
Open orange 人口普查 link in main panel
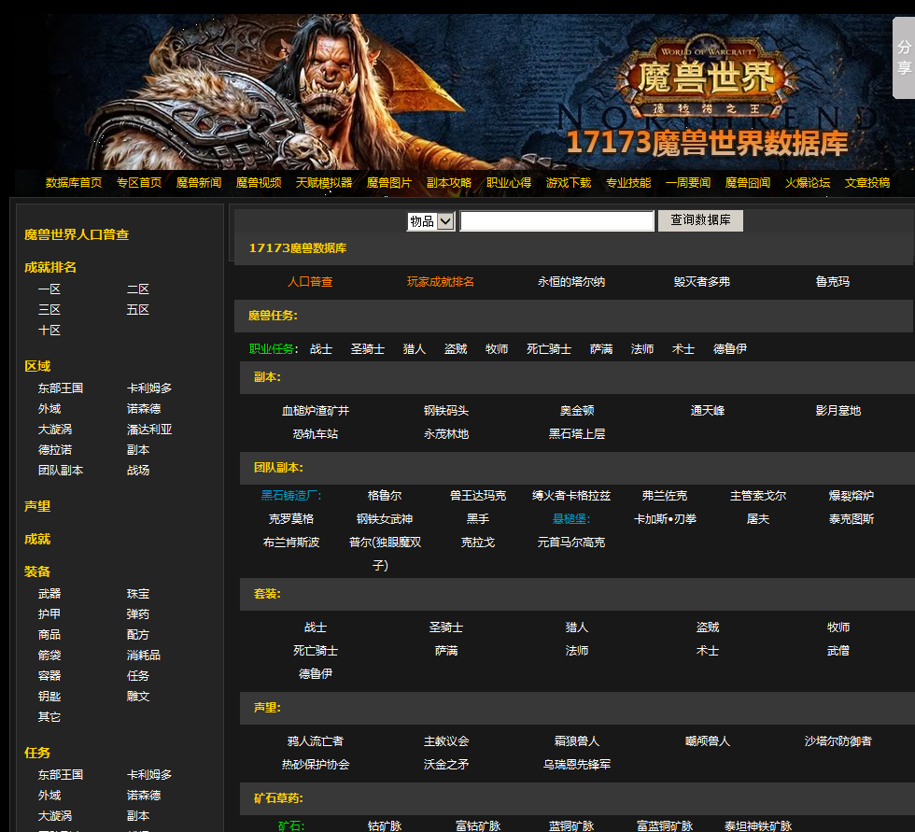pos(310,282)
